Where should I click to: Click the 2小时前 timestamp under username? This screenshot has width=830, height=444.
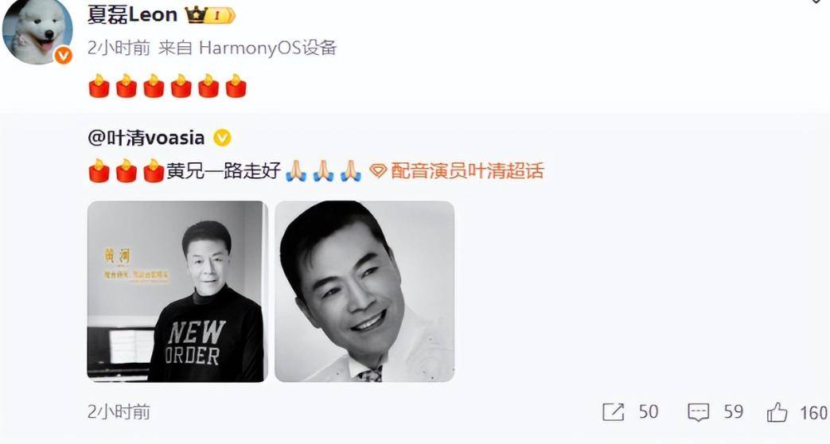119,48
